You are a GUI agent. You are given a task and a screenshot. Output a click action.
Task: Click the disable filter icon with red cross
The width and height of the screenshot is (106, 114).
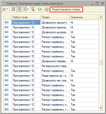[x=32, y=9]
